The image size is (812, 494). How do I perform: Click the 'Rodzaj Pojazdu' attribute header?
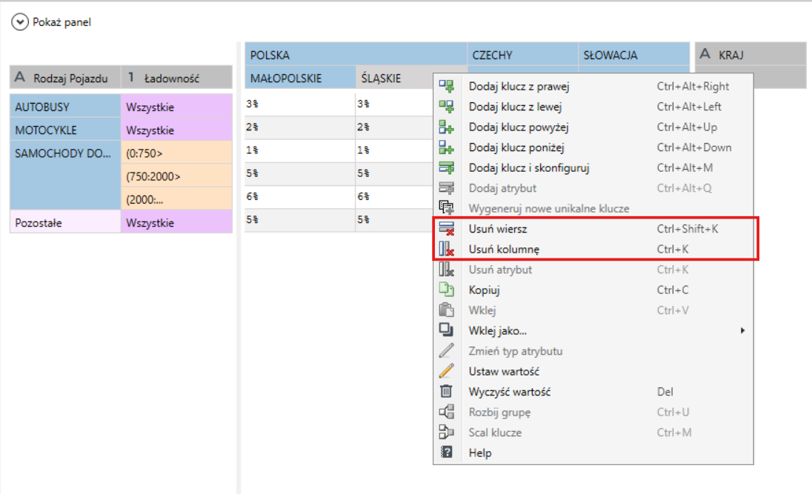(65, 79)
